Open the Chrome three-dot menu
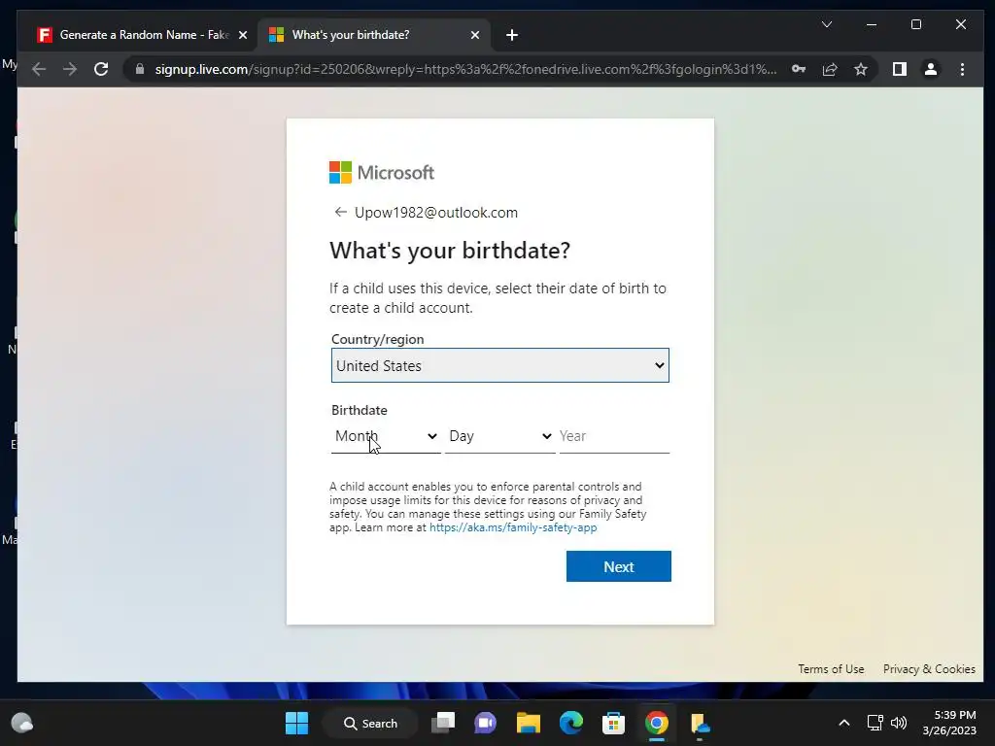Screen dimensions: 995x746 coord(962,69)
